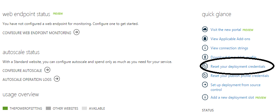Screen dimensions: 275x112
Task: Click the CONFIGURE WEB ENDPOINT MONITORING text
Action: [x=37, y=33]
